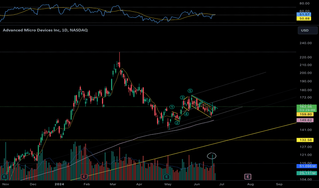Select the ellipse drawn over the volume spike

point(212,156)
